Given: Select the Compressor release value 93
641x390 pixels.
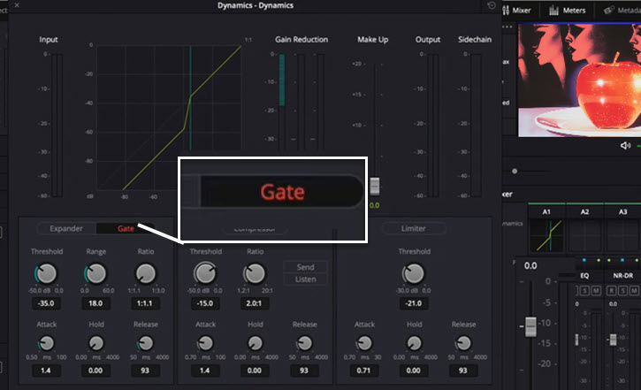Looking at the screenshot, I should click(x=304, y=371).
